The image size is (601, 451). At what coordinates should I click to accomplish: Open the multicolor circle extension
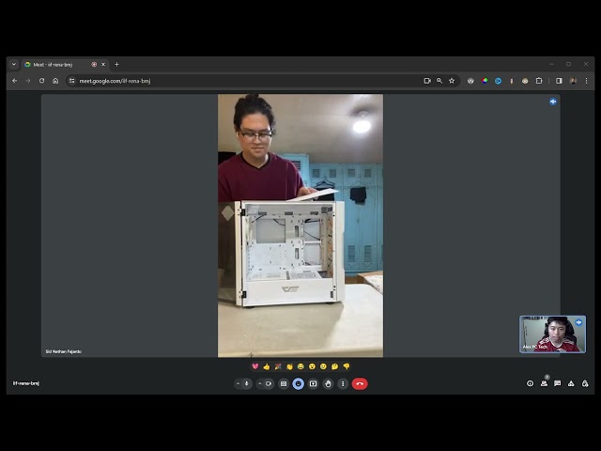tap(485, 81)
